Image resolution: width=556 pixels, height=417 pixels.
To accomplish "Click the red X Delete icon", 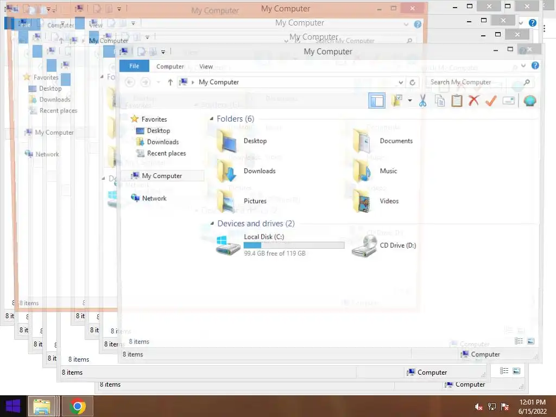I will (473, 100).
